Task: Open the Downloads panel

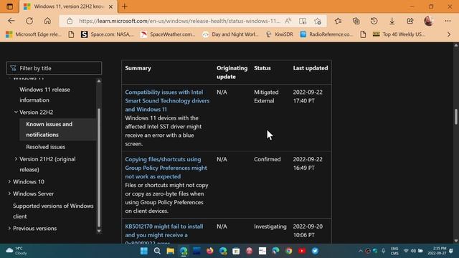Action: (x=392, y=21)
